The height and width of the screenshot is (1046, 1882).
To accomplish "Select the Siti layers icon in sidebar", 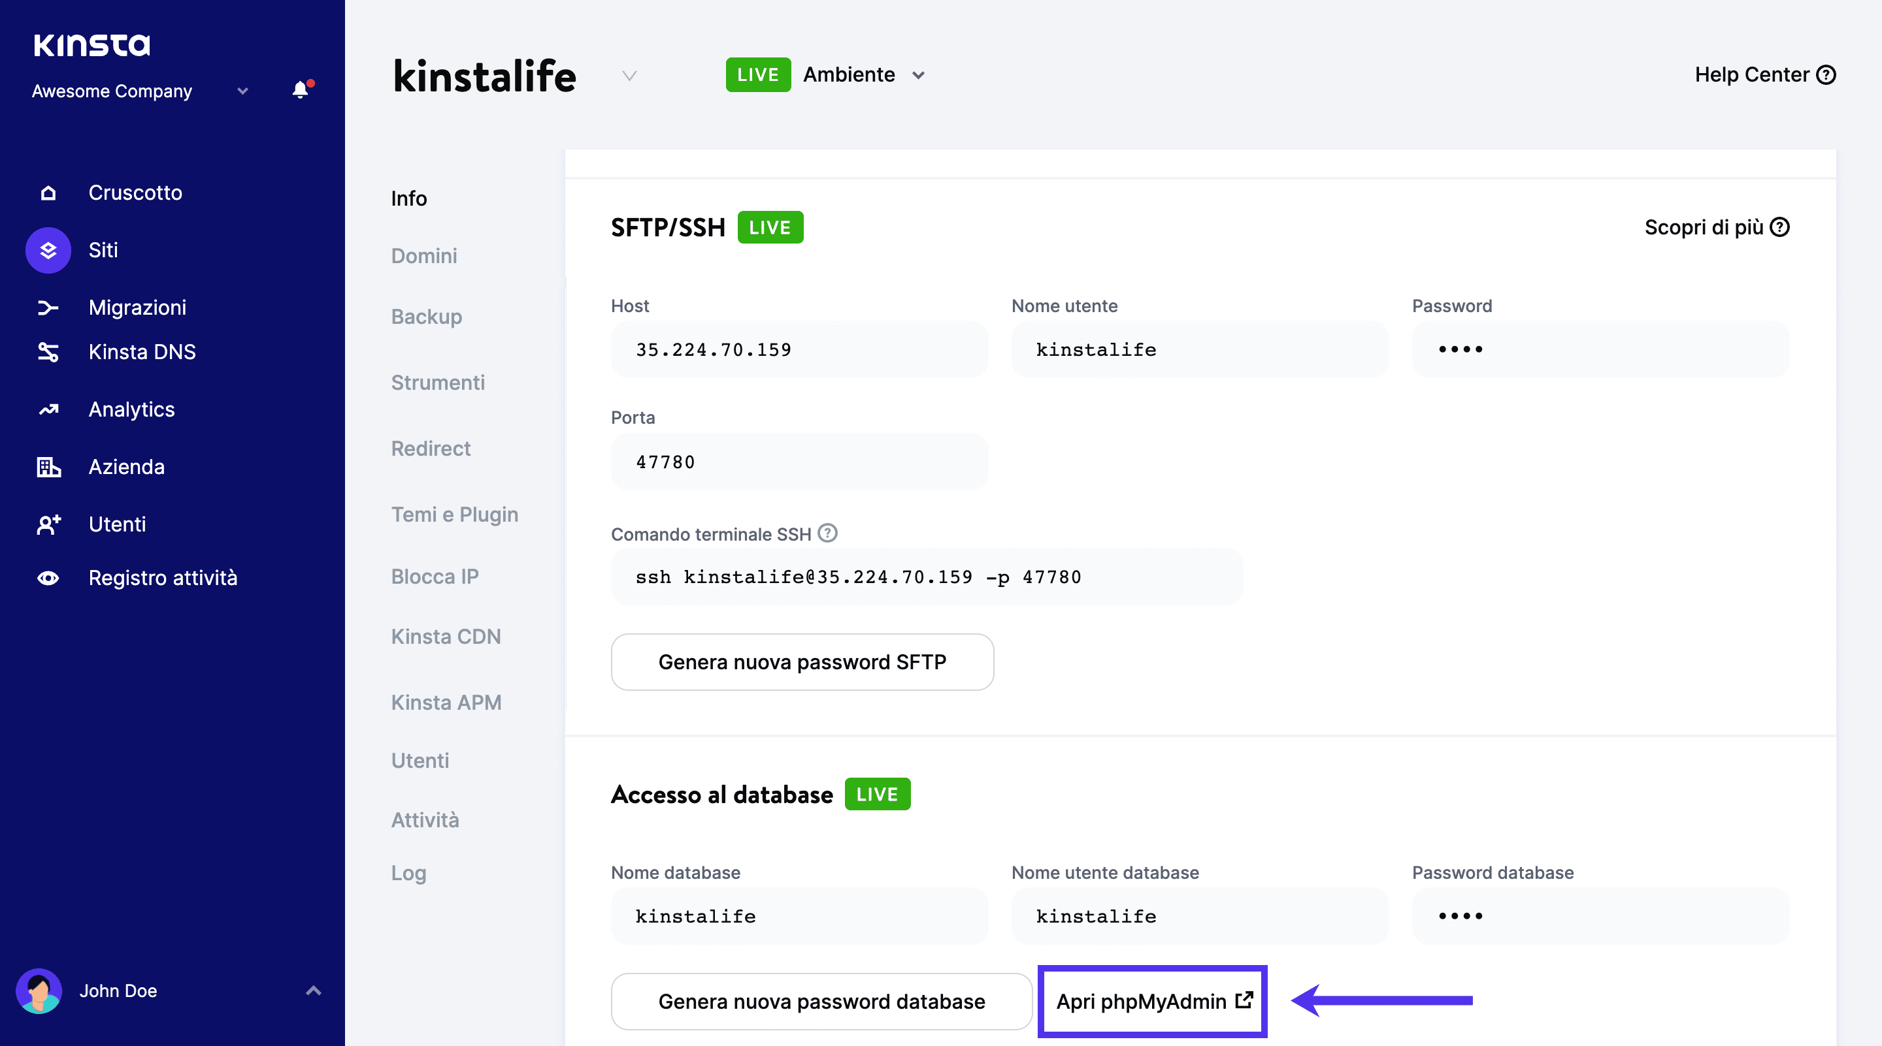I will coord(48,249).
